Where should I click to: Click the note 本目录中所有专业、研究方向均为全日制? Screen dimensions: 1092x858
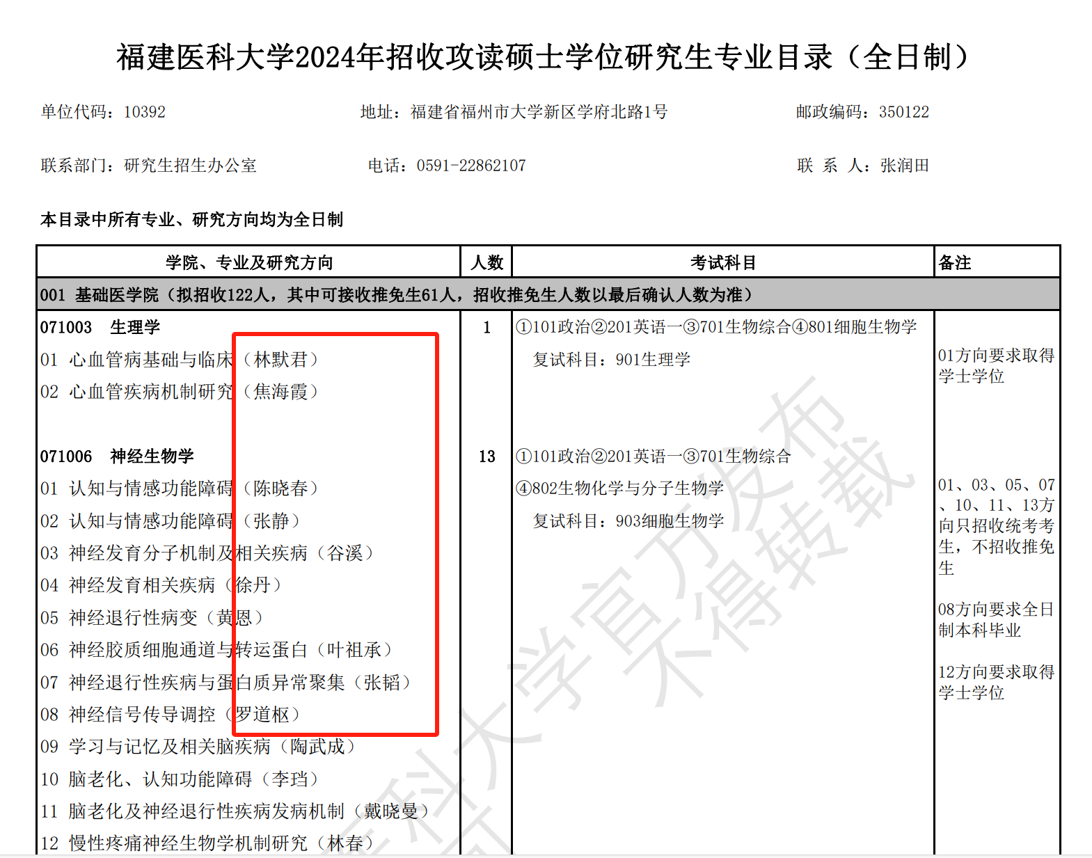pyautogui.click(x=192, y=220)
